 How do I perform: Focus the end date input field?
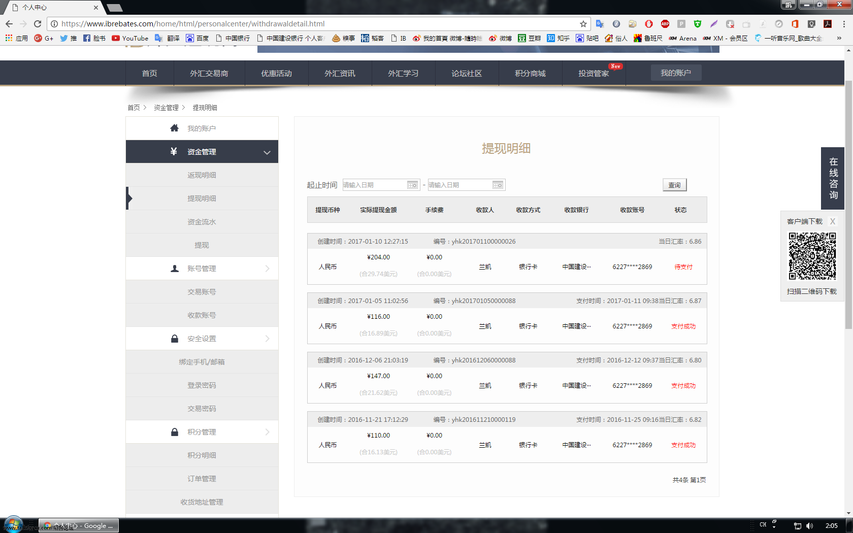[x=467, y=185]
